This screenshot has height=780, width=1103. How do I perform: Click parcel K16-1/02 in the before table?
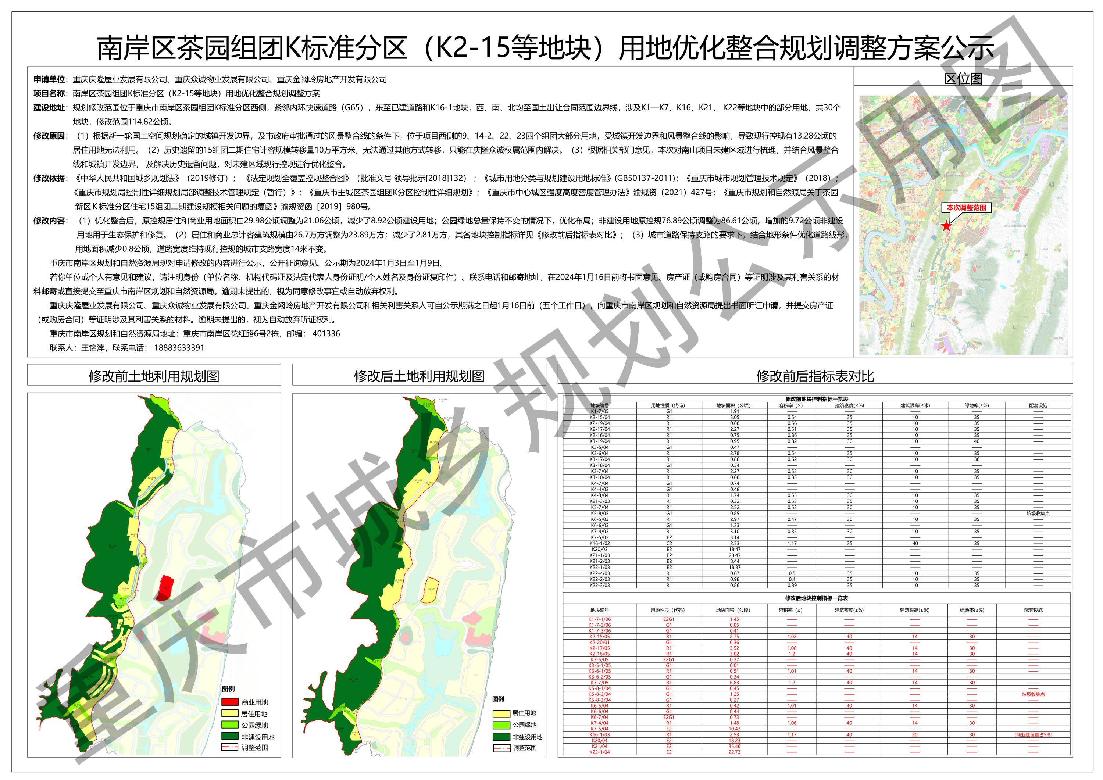[x=600, y=543]
